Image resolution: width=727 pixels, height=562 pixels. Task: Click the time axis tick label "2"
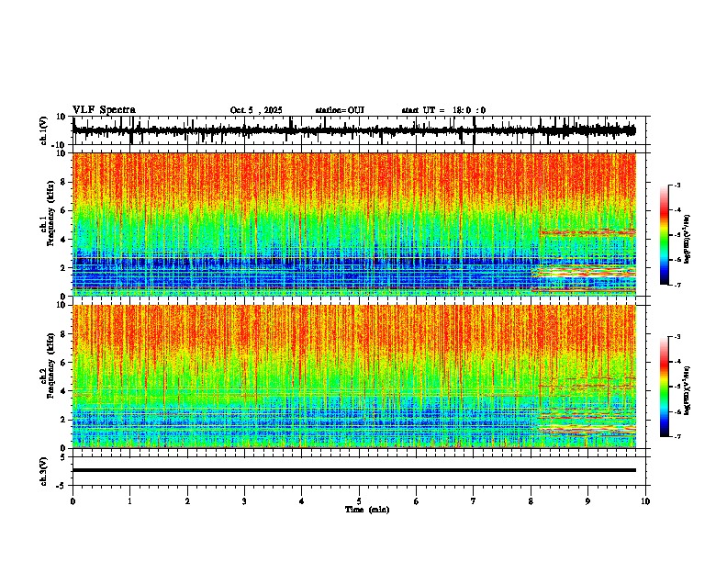187,501
